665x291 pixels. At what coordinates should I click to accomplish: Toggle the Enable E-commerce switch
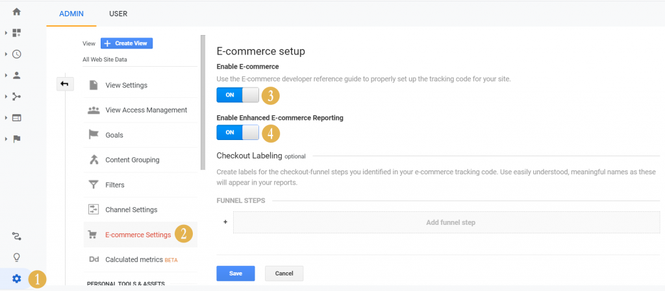[238, 95]
